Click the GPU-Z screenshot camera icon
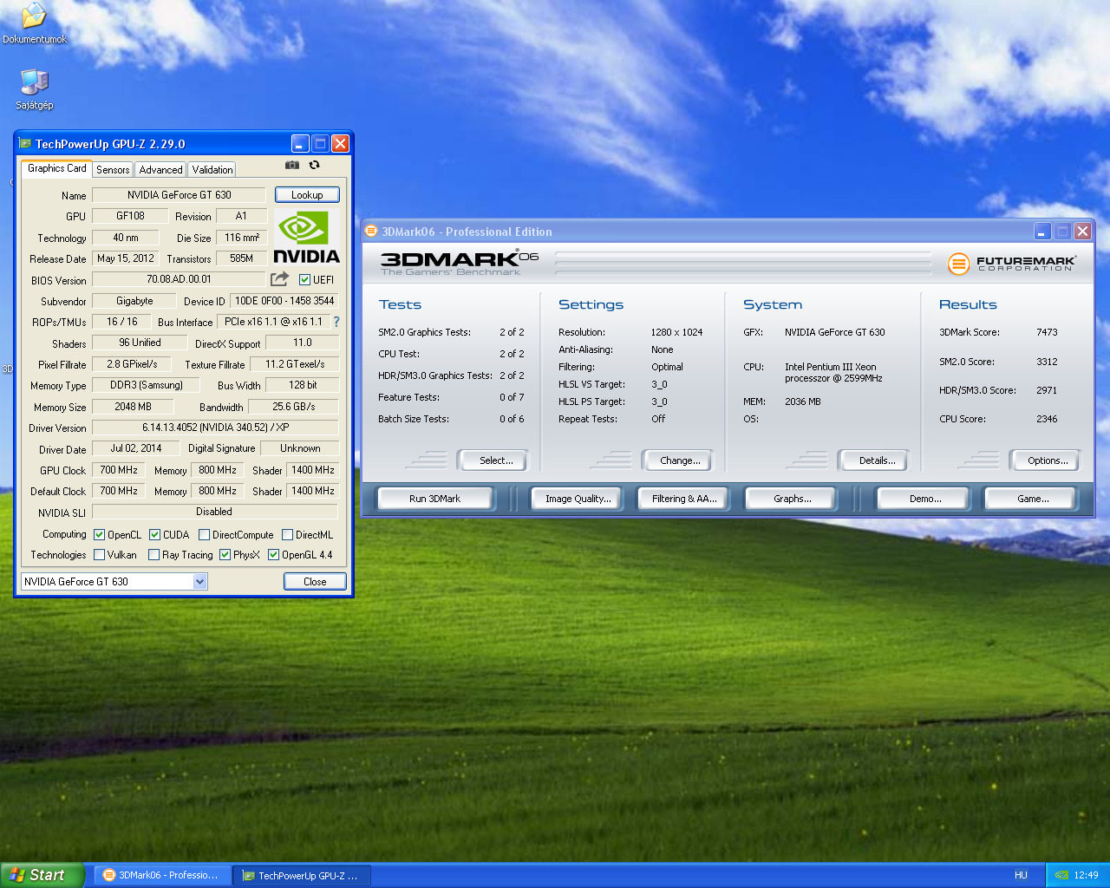The width and height of the screenshot is (1110, 888). coord(292,165)
